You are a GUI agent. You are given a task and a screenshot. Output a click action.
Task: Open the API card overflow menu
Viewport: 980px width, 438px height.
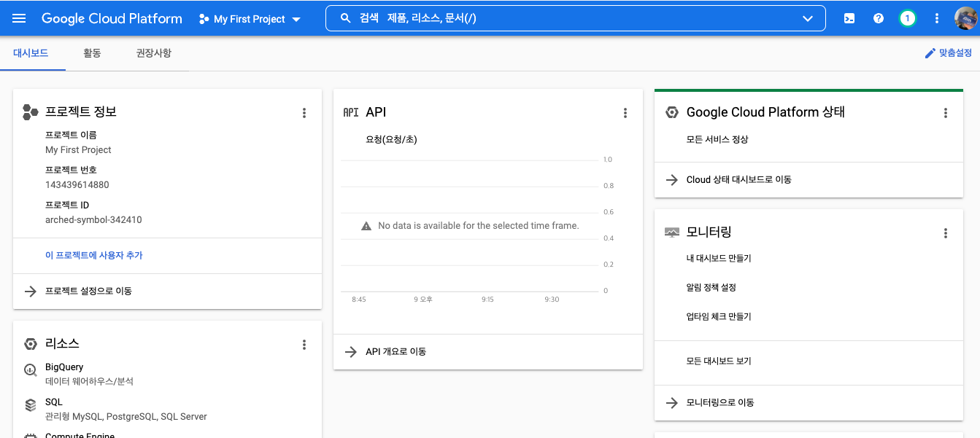(625, 113)
